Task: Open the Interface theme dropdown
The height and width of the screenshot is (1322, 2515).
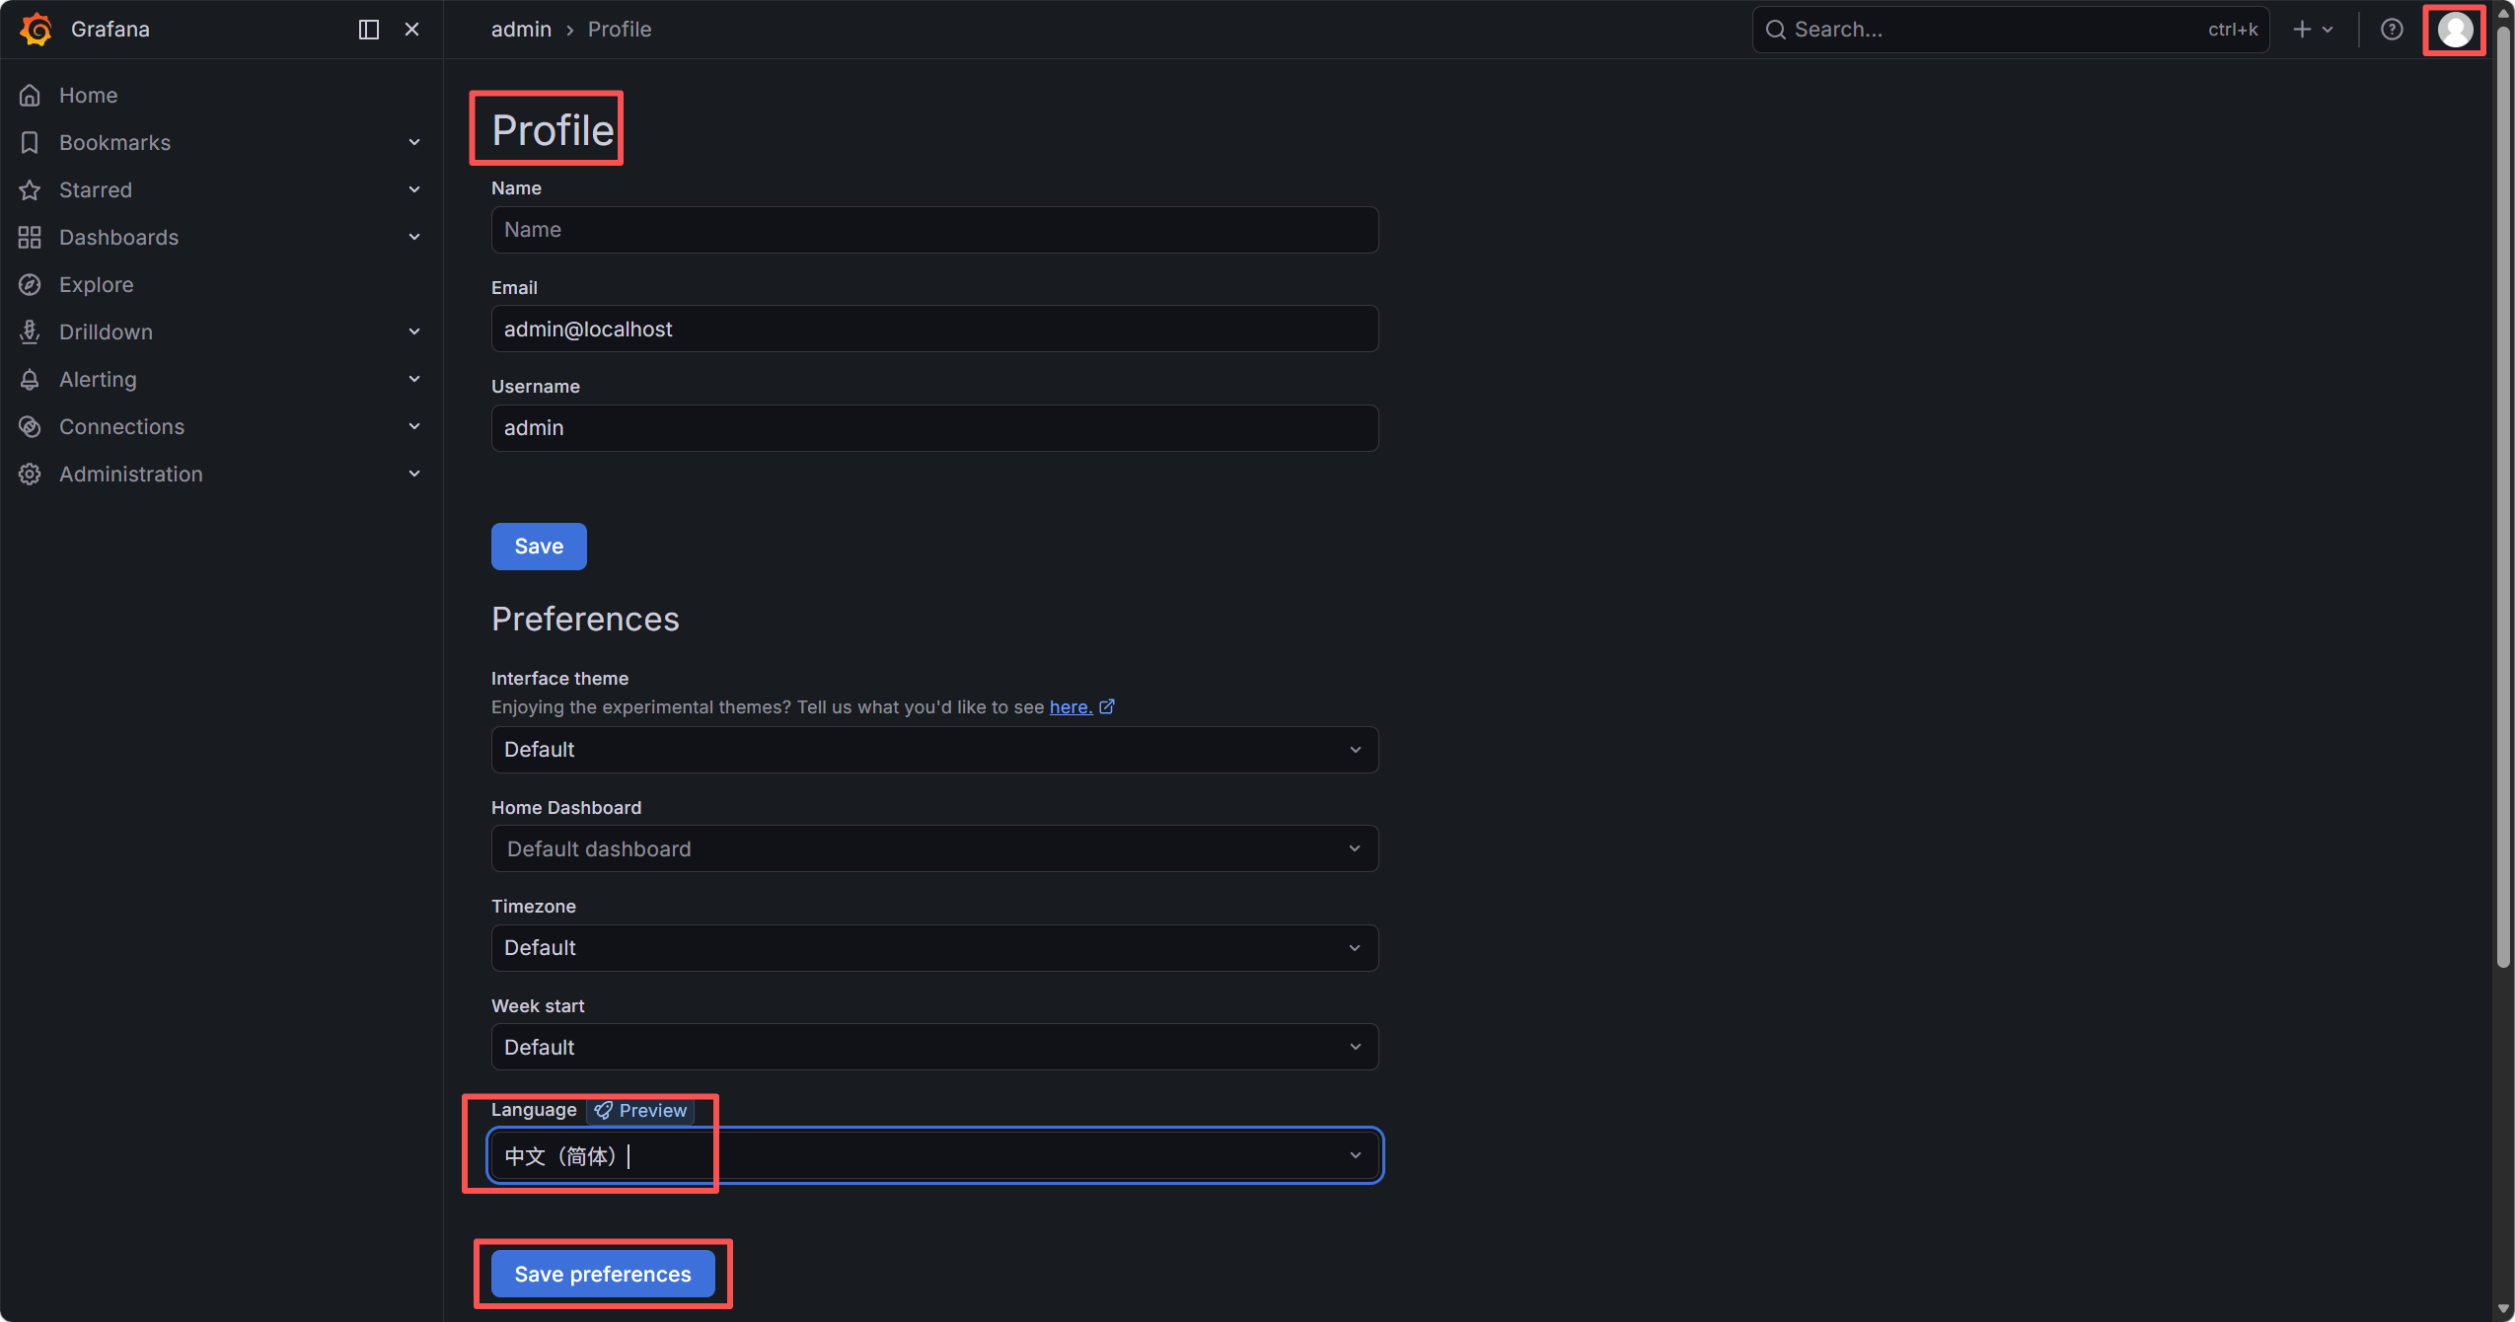Action: pyautogui.click(x=934, y=750)
